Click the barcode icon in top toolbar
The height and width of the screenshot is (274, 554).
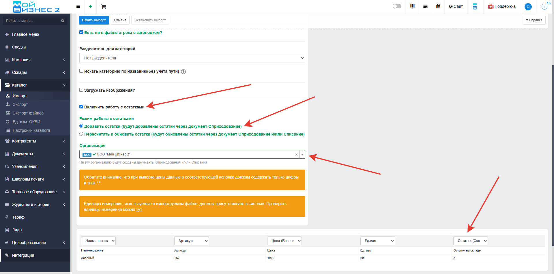point(412,6)
